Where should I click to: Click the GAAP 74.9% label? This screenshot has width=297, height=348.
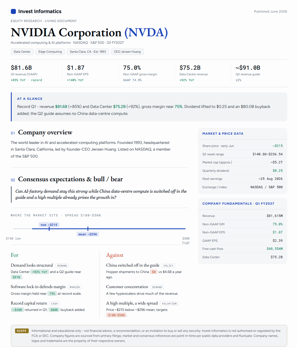(132, 80)
